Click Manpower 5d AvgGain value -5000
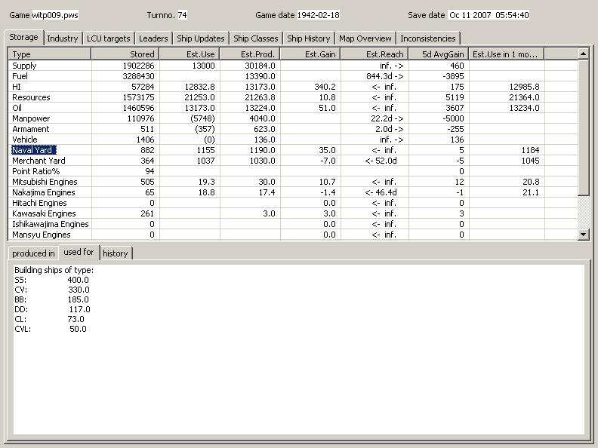Viewport: 598px width, 448px height. coord(454,118)
